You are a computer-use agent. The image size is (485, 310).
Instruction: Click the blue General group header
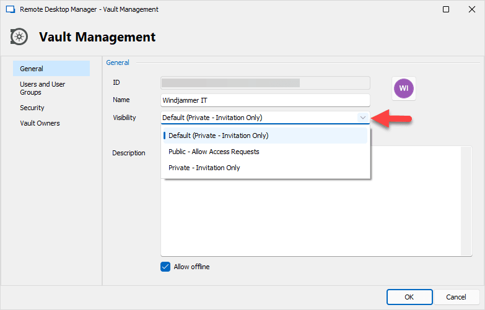(118, 62)
